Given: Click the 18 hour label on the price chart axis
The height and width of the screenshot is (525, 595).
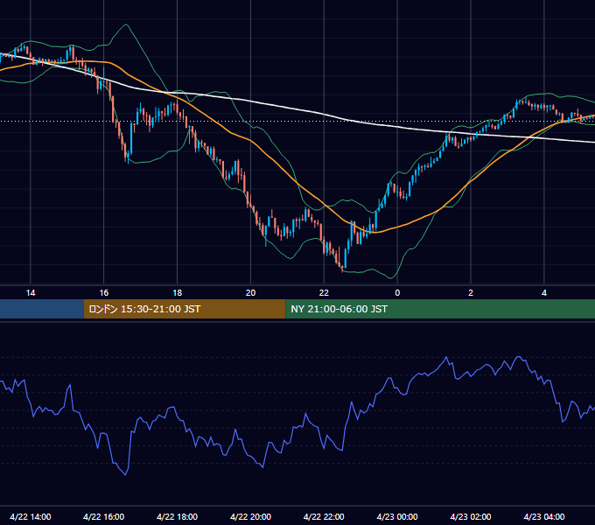Looking at the screenshot, I should click(x=178, y=293).
